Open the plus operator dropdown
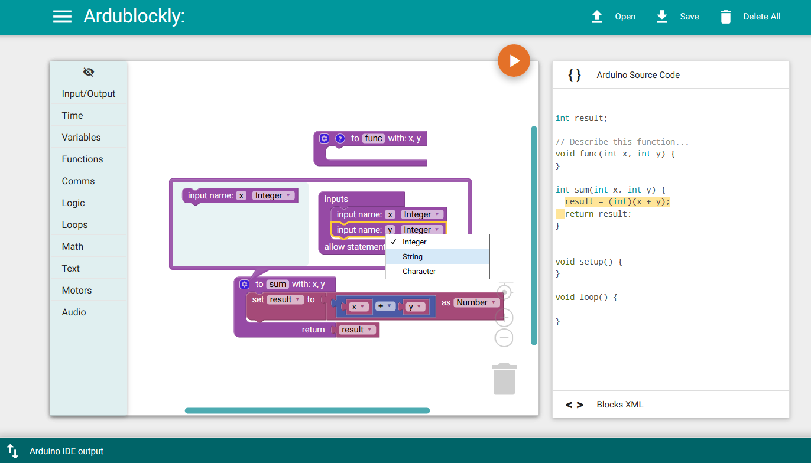 click(385, 306)
